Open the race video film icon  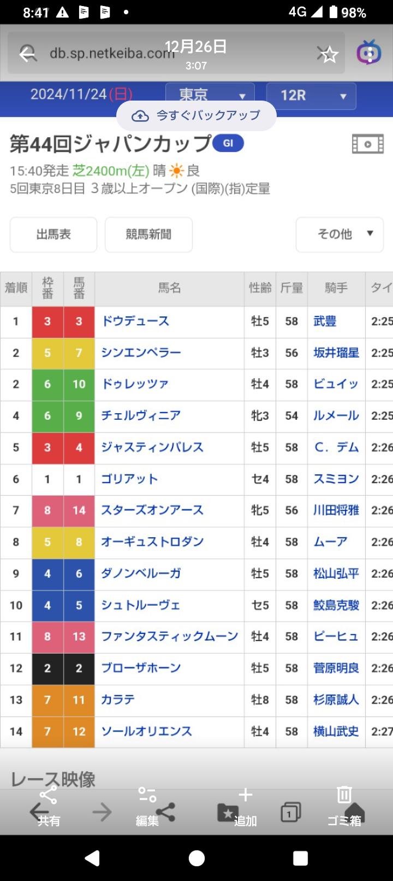tap(367, 144)
